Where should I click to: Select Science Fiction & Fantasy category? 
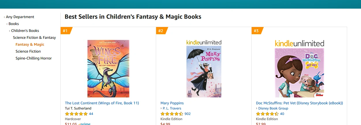(x=34, y=38)
